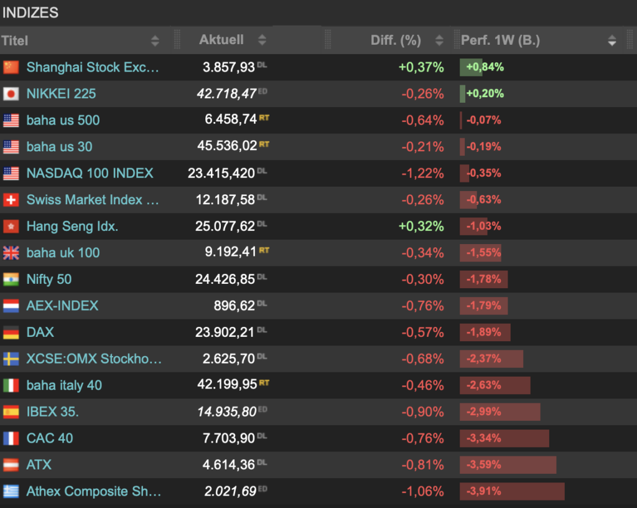Viewport: 637px width, 508px height.
Task: Open Shanghai Stock Exc… index link
Action: click(x=93, y=67)
